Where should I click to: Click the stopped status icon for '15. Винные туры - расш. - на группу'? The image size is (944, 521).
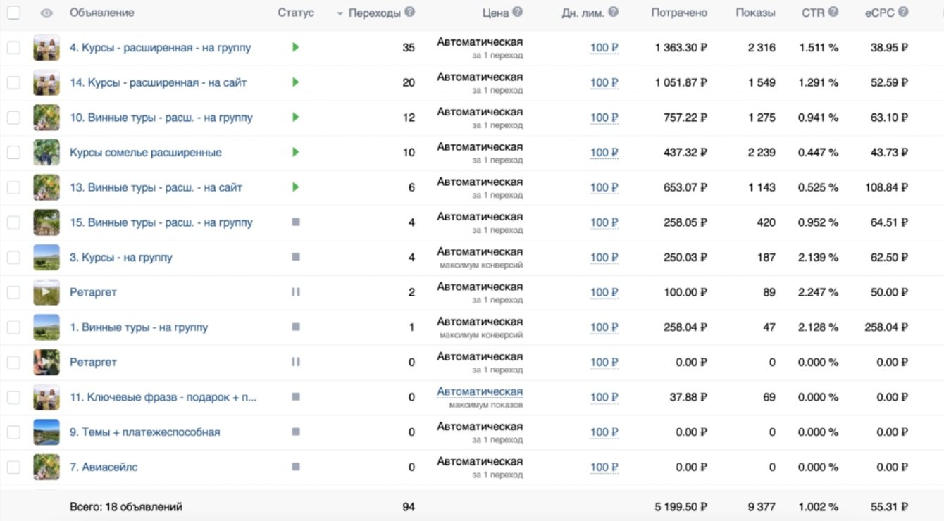tap(296, 222)
